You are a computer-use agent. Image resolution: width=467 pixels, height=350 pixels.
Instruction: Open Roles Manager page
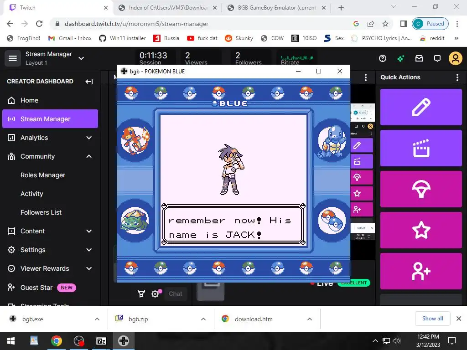click(43, 175)
